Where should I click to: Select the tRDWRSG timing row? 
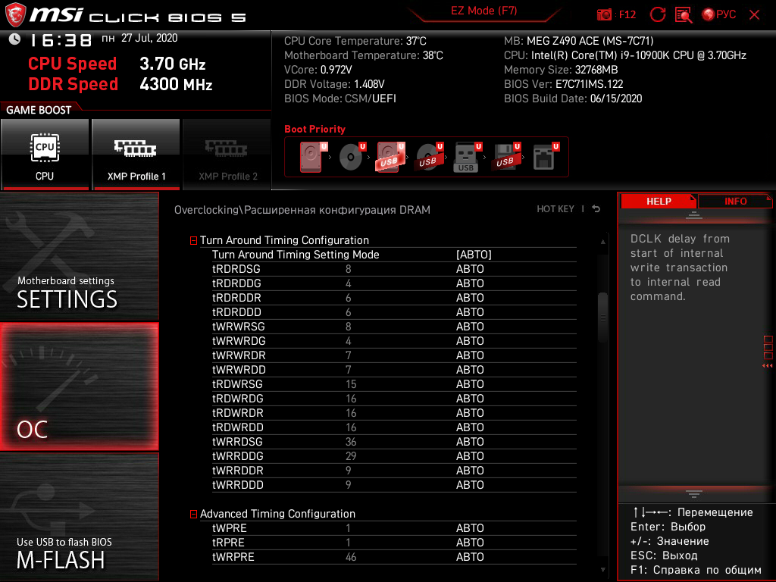coord(394,384)
